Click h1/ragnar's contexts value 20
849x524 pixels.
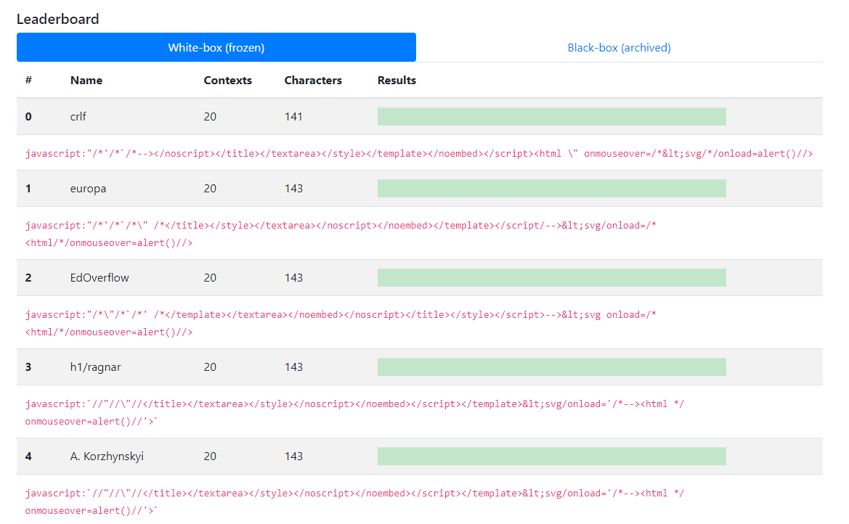210,367
